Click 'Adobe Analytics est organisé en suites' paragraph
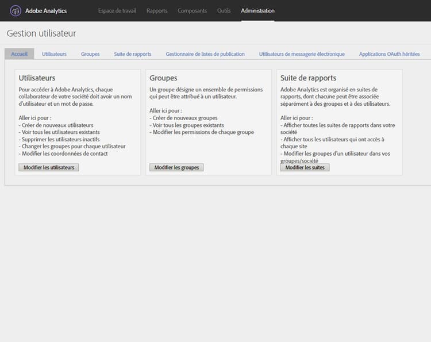Viewport: 431px width, 342px height. pos(335,97)
